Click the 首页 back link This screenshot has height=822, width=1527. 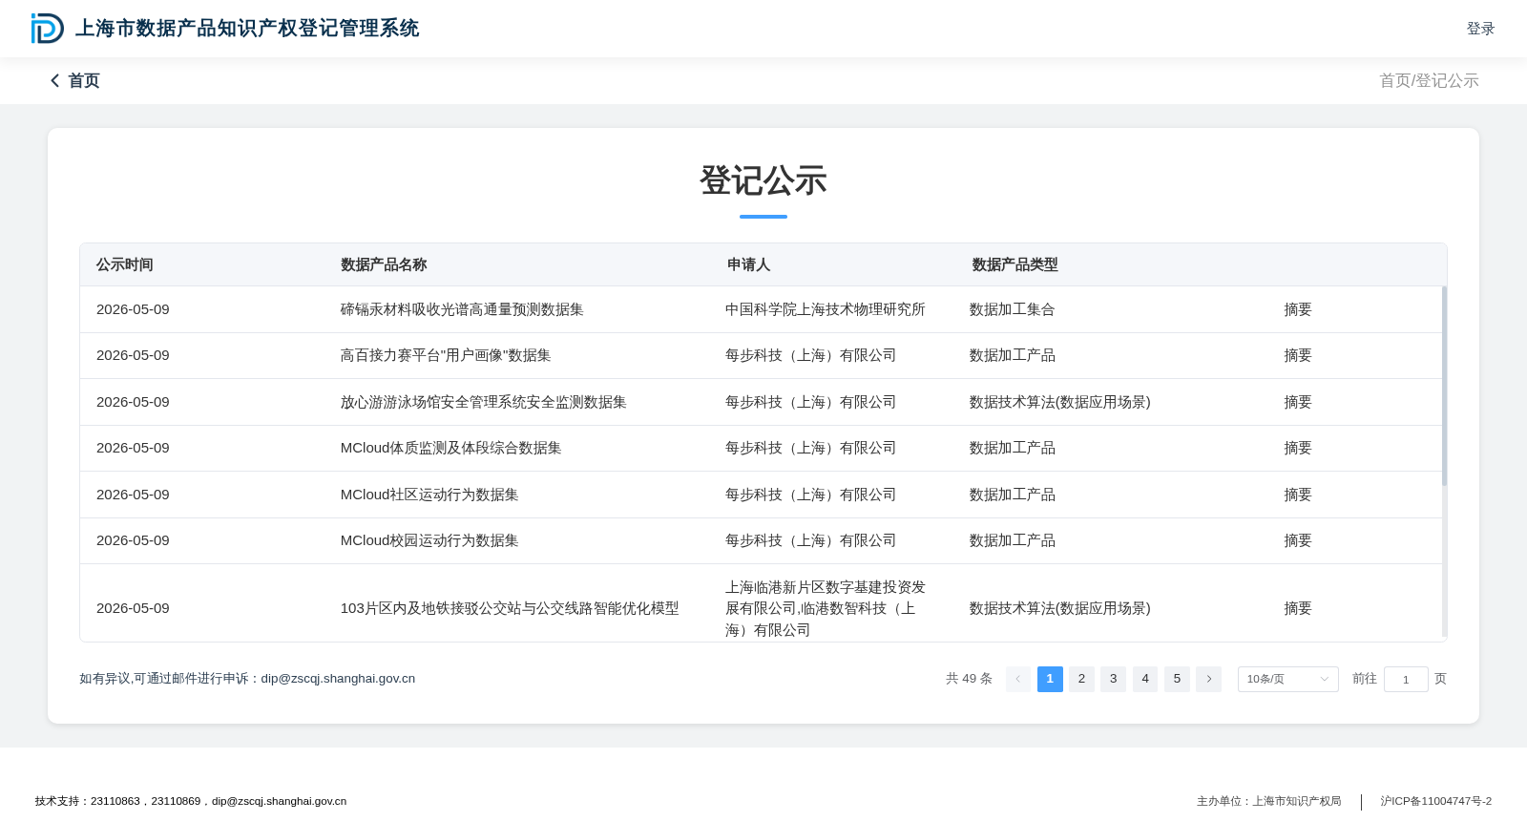click(84, 81)
